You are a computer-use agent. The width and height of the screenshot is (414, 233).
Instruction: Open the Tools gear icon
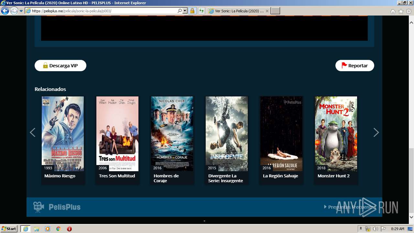(x=409, y=11)
